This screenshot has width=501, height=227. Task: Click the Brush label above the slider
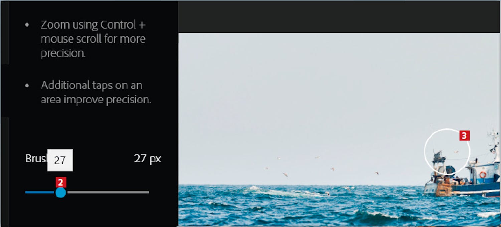point(36,158)
